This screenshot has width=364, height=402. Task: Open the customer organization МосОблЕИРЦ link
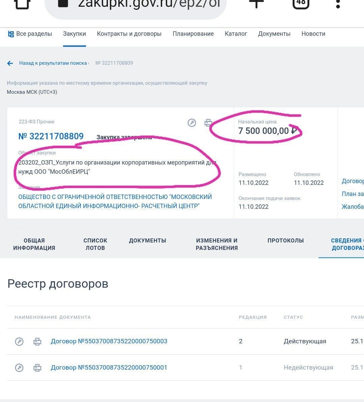coord(115,201)
